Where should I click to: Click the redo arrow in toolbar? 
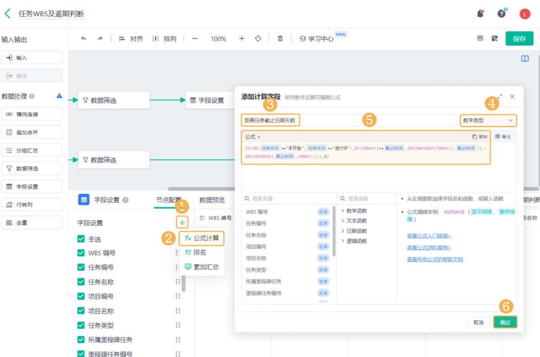click(x=100, y=39)
